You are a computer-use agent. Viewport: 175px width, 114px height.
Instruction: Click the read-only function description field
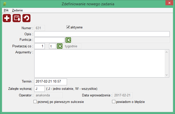coord(121,40)
